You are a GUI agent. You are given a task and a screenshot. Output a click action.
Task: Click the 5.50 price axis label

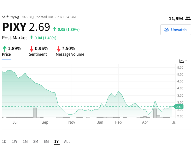pos(180,68)
